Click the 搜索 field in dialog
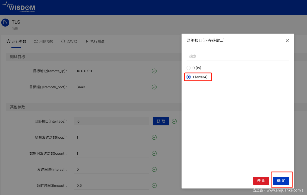 238,56
